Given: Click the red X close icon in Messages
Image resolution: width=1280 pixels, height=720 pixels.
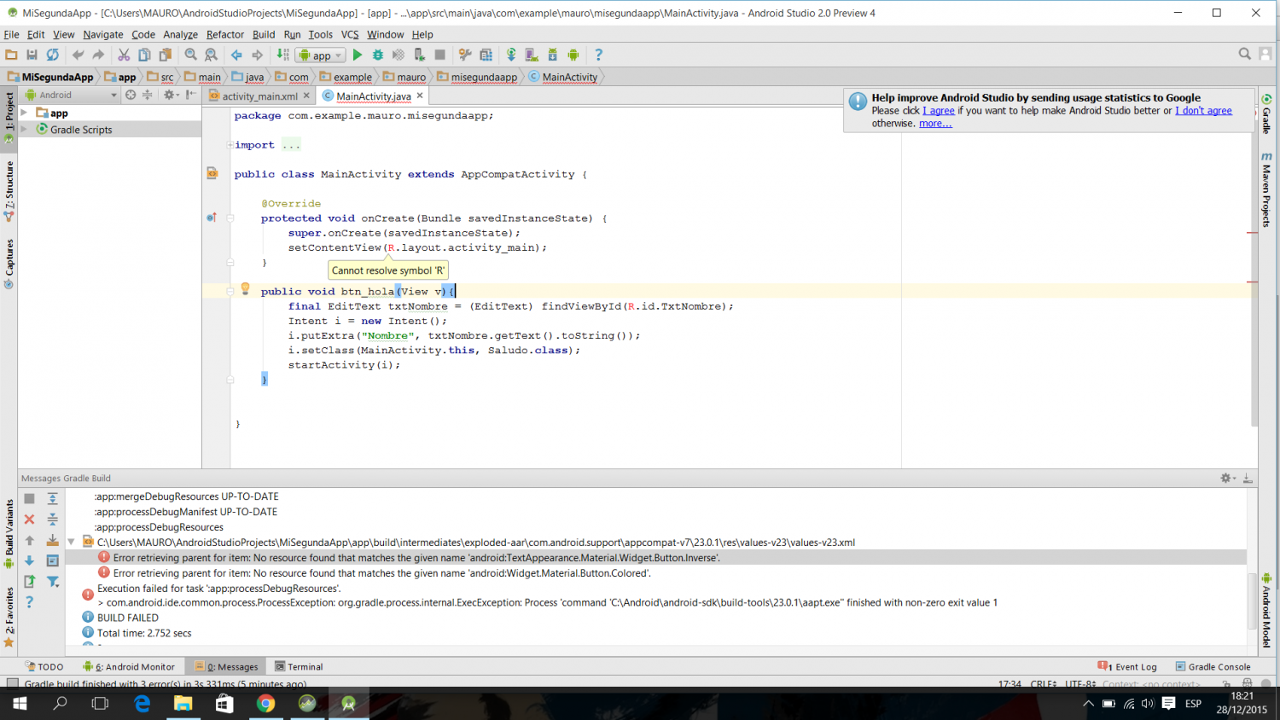Looking at the screenshot, I should coord(29,520).
